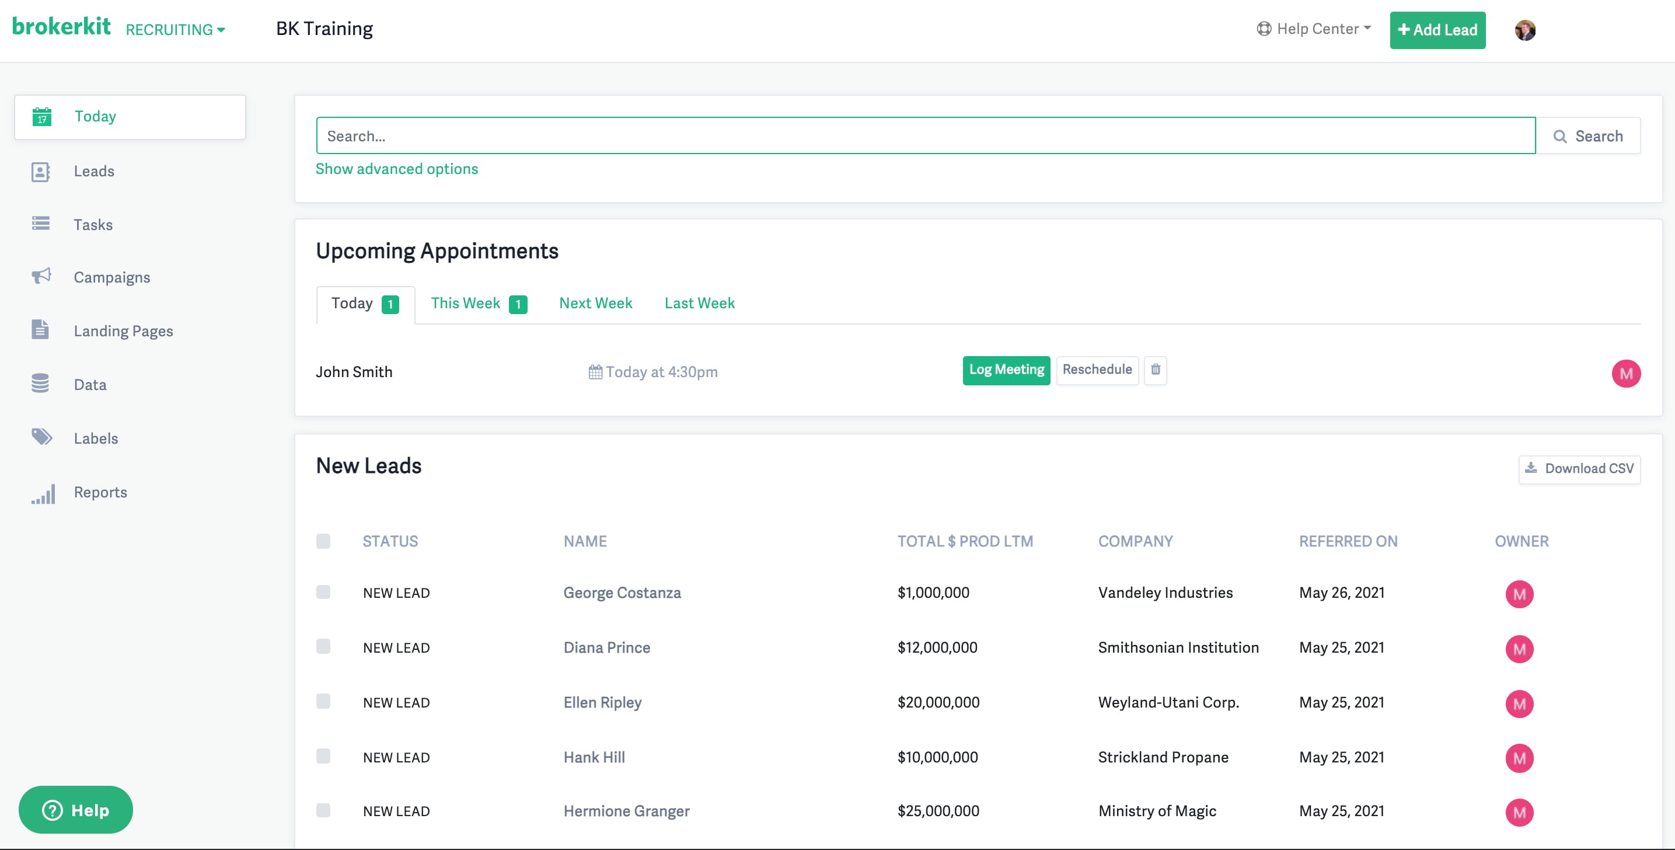Click the Data database icon
This screenshot has width=1675, height=850.
[x=40, y=383]
